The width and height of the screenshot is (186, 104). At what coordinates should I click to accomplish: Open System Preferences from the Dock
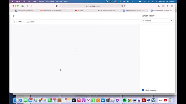tap(108, 100)
